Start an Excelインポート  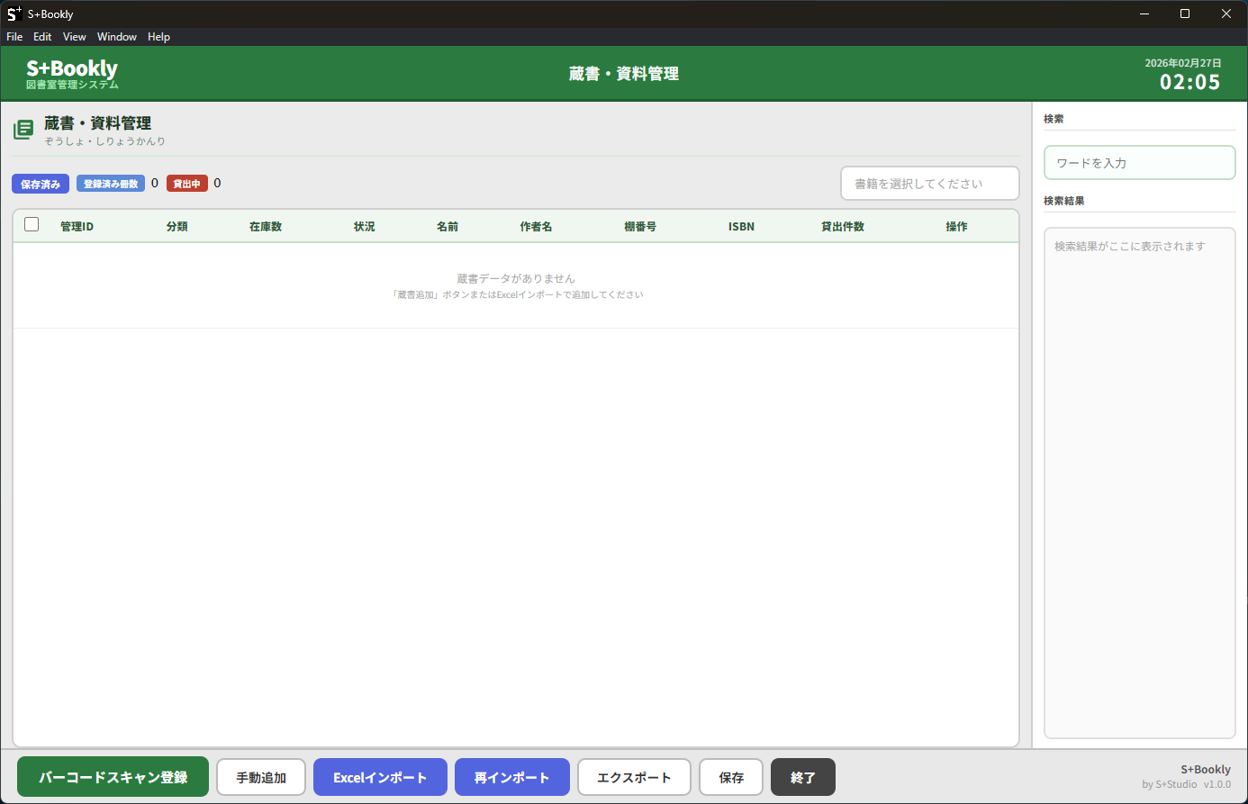click(380, 777)
